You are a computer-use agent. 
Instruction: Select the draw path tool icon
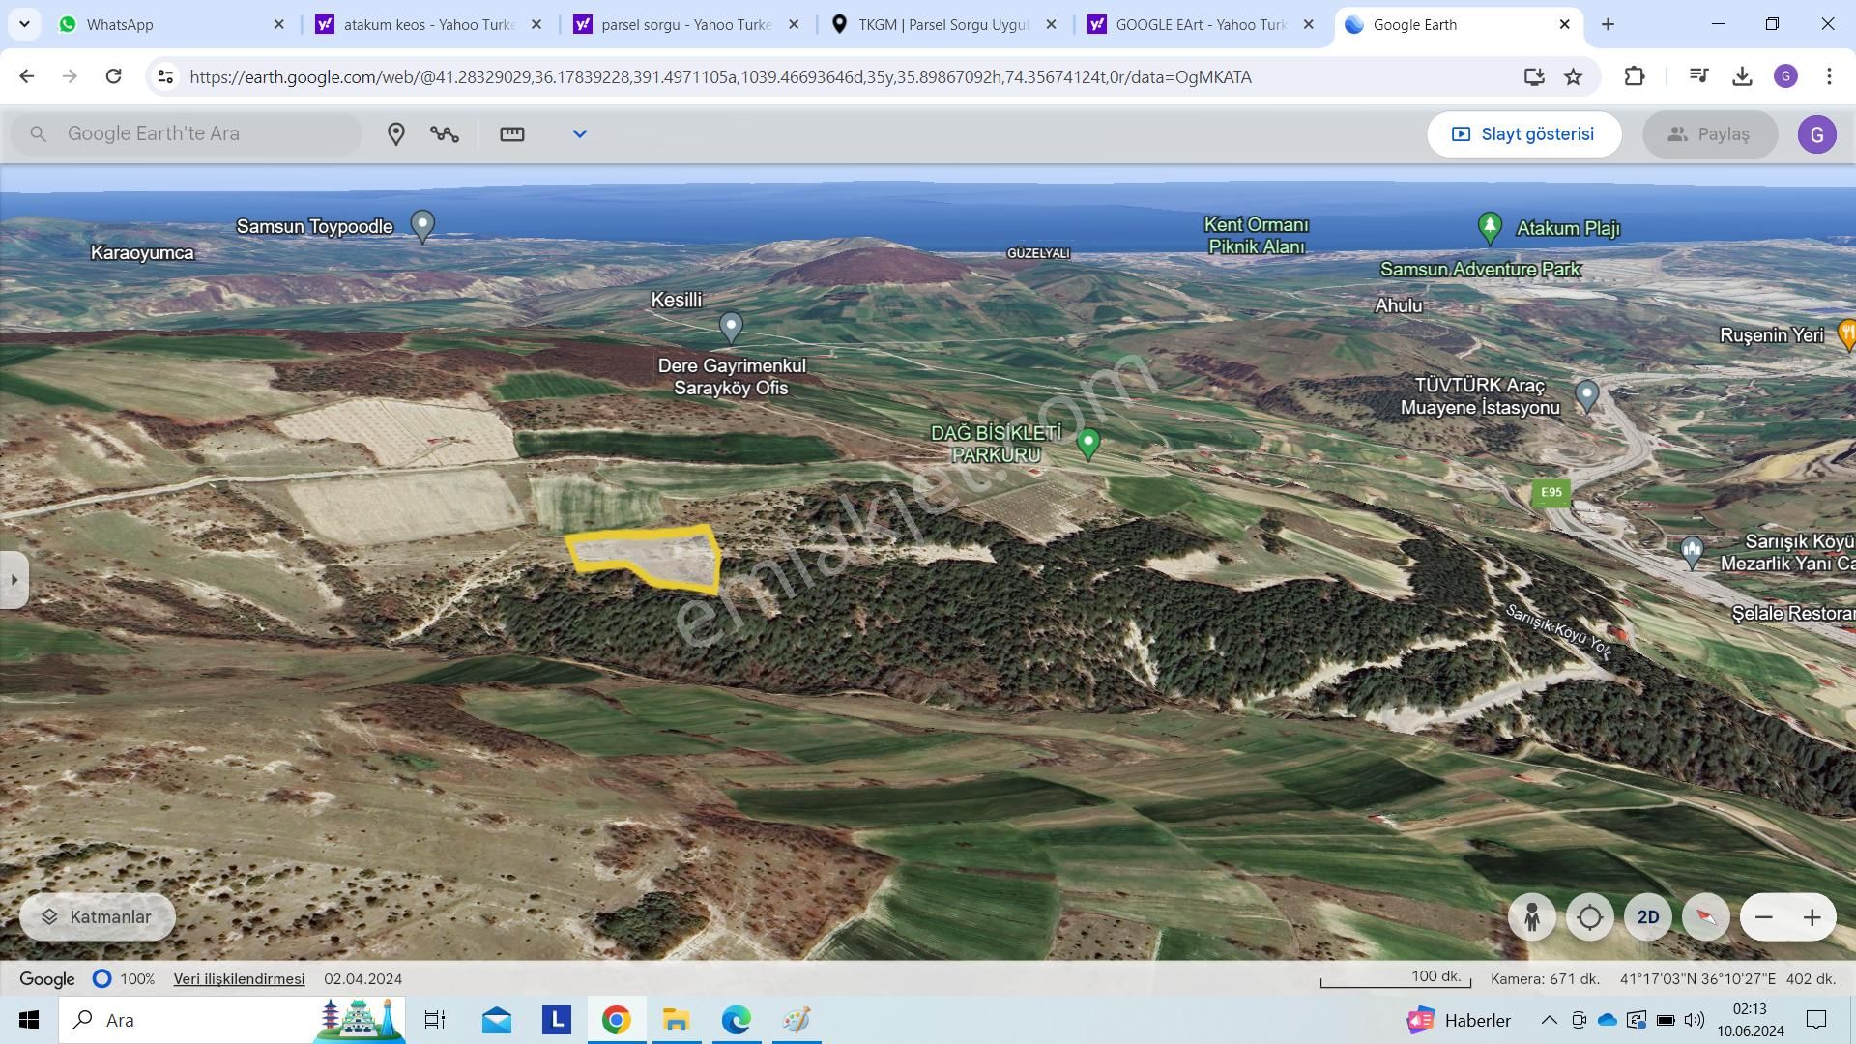[x=445, y=134]
